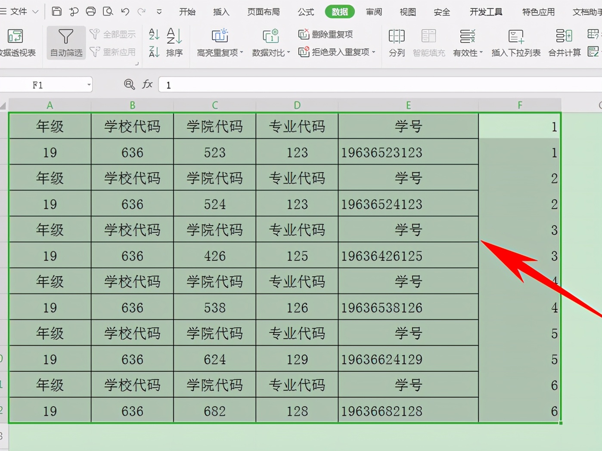Click the cell with value 538
602x451 pixels.
point(215,308)
